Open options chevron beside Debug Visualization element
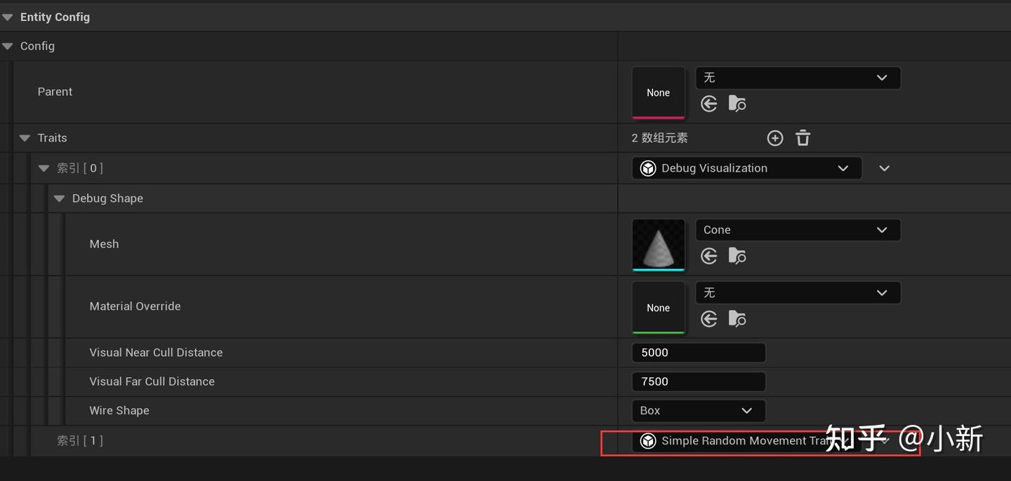 point(885,168)
